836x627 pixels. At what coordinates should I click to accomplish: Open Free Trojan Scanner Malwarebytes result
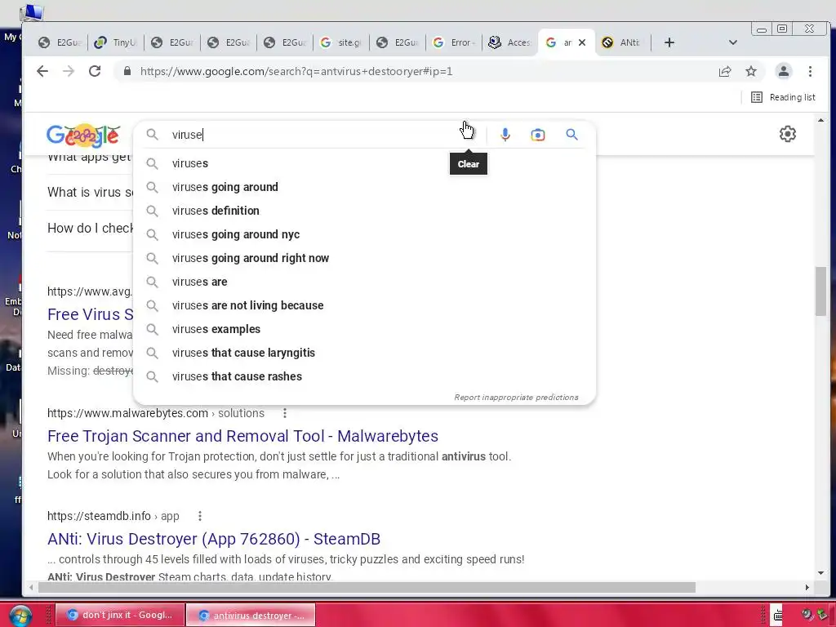pyautogui.click(x=242, y=436)
